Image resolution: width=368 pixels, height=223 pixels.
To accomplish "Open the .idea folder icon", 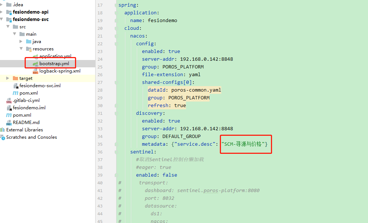I will click(x=9, y=4).
